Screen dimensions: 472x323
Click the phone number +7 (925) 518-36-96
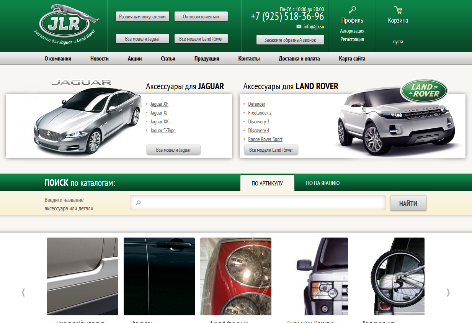tap(287, 16)
